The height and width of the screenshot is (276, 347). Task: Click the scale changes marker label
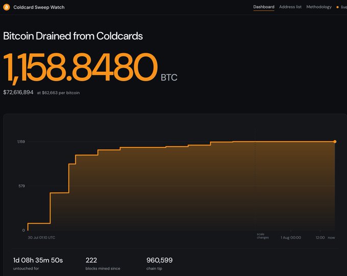pos(263,236)
